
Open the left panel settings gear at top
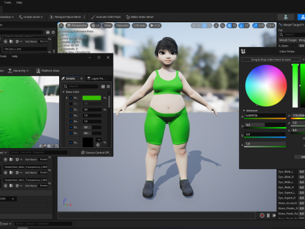click(53, 32)
